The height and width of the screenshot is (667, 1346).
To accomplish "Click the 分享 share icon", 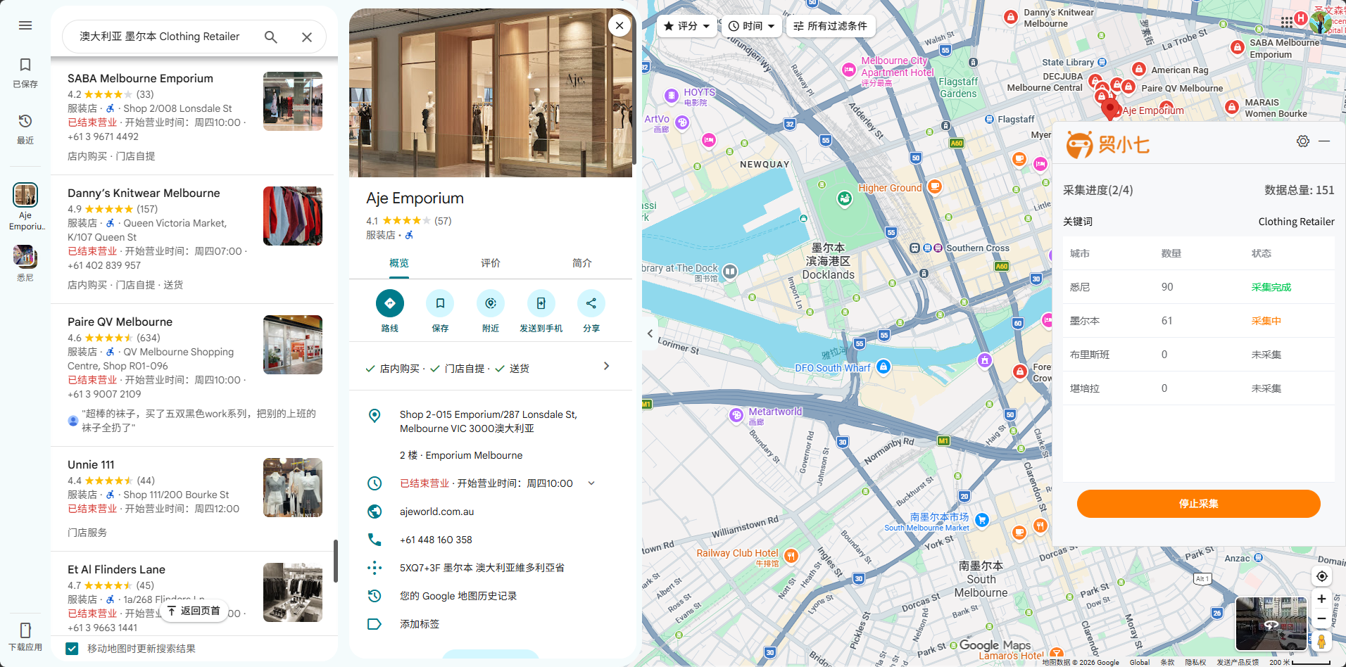I will click(591, 303).
